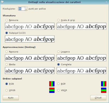Click the RGB vertical stripes icon
Viewport: 109px width, 103px height.
point(52,84)
